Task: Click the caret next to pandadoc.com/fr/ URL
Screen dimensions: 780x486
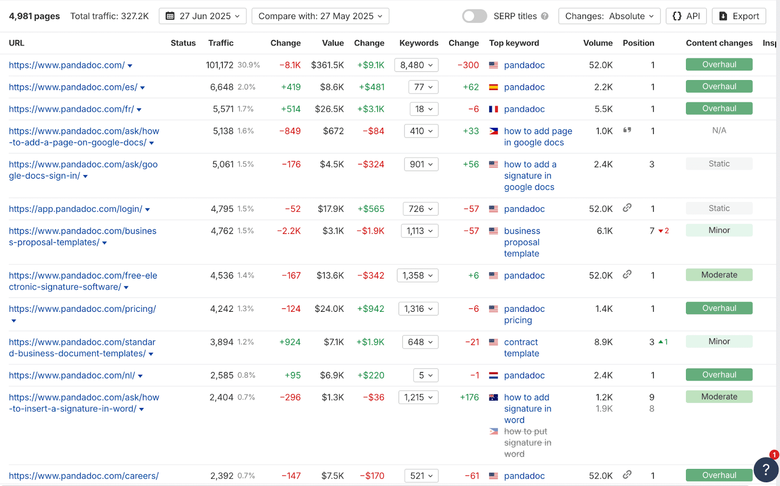Action: [x=139, y=110]
